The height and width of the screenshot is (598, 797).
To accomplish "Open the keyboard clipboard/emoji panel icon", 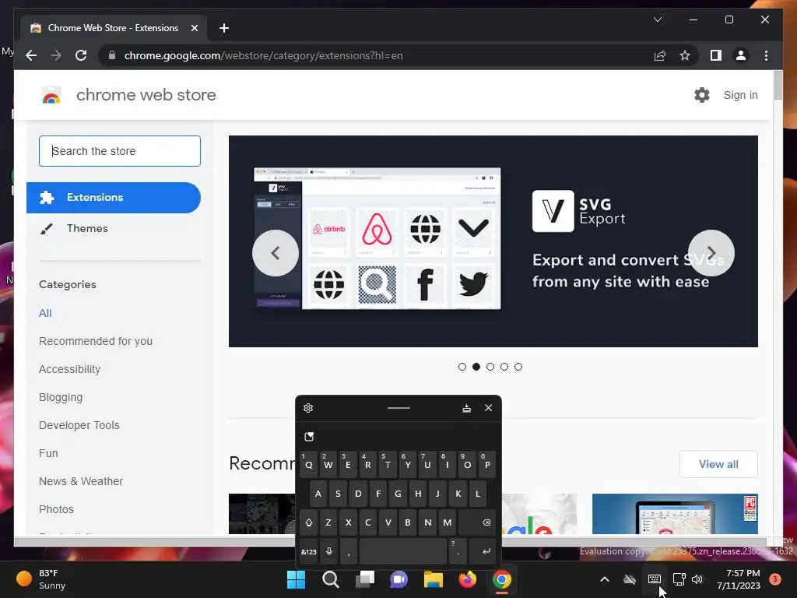I will 309,436.
